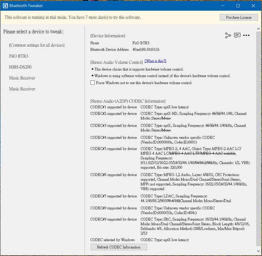
Task: Open the three-dots more options menu
Action: click(x=246, y=35)
